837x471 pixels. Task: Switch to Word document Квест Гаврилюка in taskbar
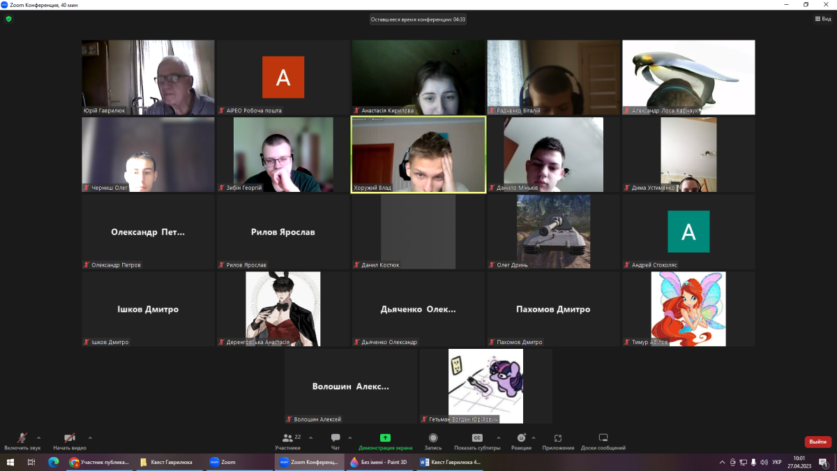click(x=451, y=462)
